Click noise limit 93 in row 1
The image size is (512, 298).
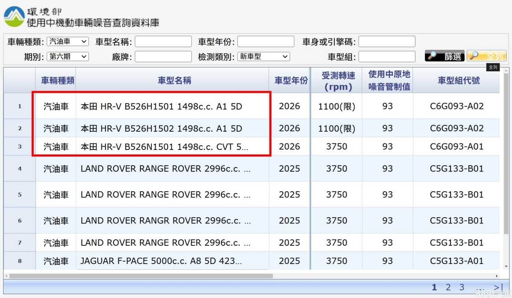pyautogui.click(x=387, y=106)
